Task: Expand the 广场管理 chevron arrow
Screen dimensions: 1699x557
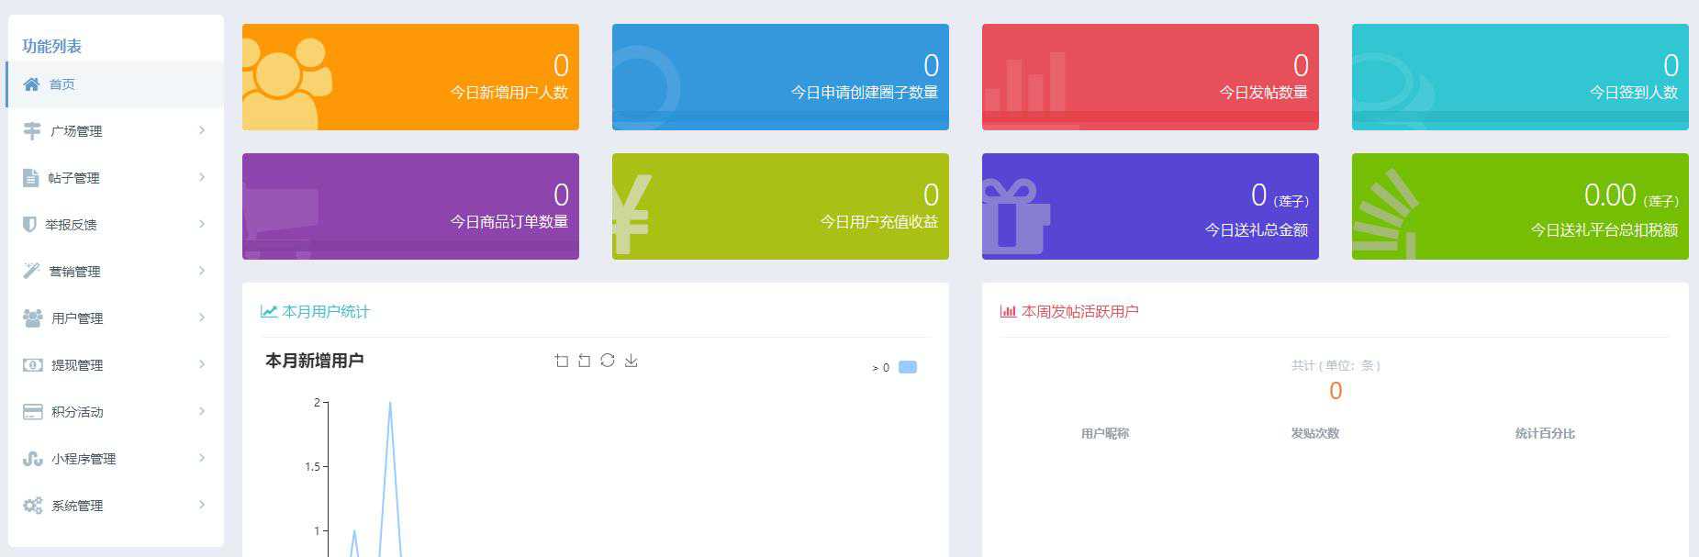Action: [x=202, y=131]
